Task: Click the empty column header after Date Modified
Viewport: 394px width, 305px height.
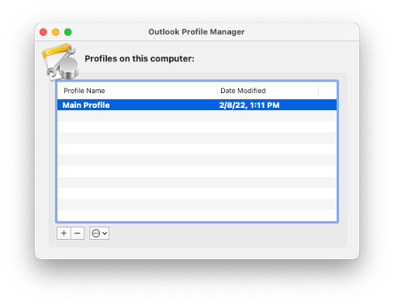Action: [327, 91]
